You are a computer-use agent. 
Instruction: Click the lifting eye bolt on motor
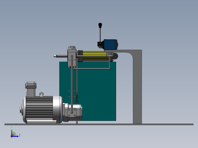[42, 94]
